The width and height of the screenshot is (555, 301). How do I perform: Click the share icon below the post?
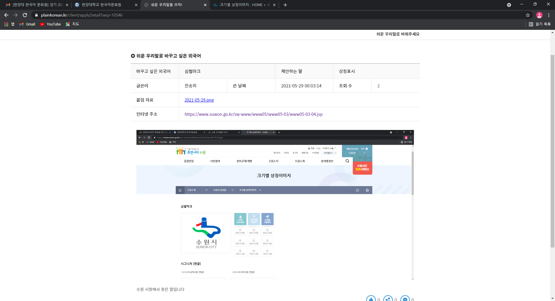pyautogui.click(x=388, y=299)
